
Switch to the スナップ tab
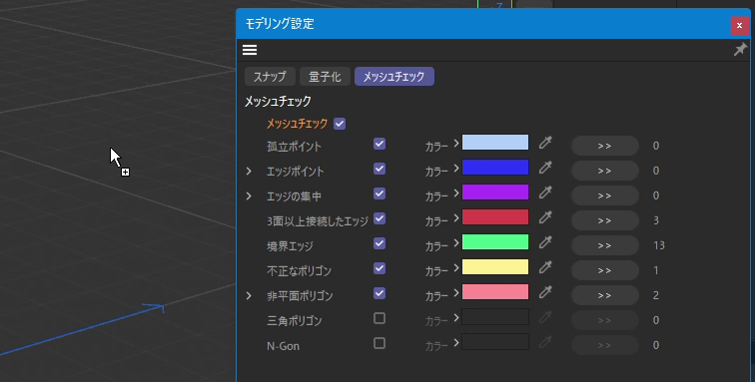tap(270, 77)
